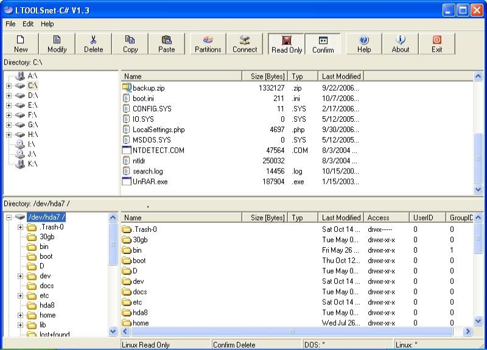Click the Modify toolbar icon
The image size is (487, 350).
[x=57, y=40]
